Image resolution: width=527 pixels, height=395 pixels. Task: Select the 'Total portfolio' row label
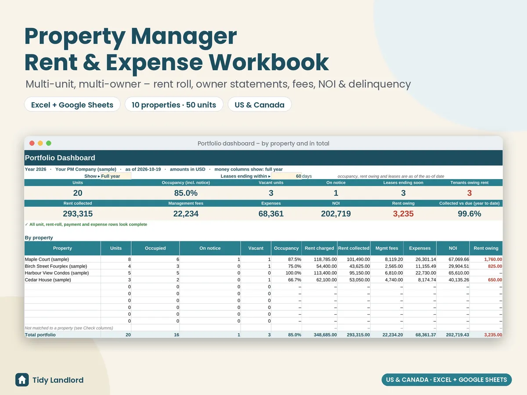click(x=40, y=334)
